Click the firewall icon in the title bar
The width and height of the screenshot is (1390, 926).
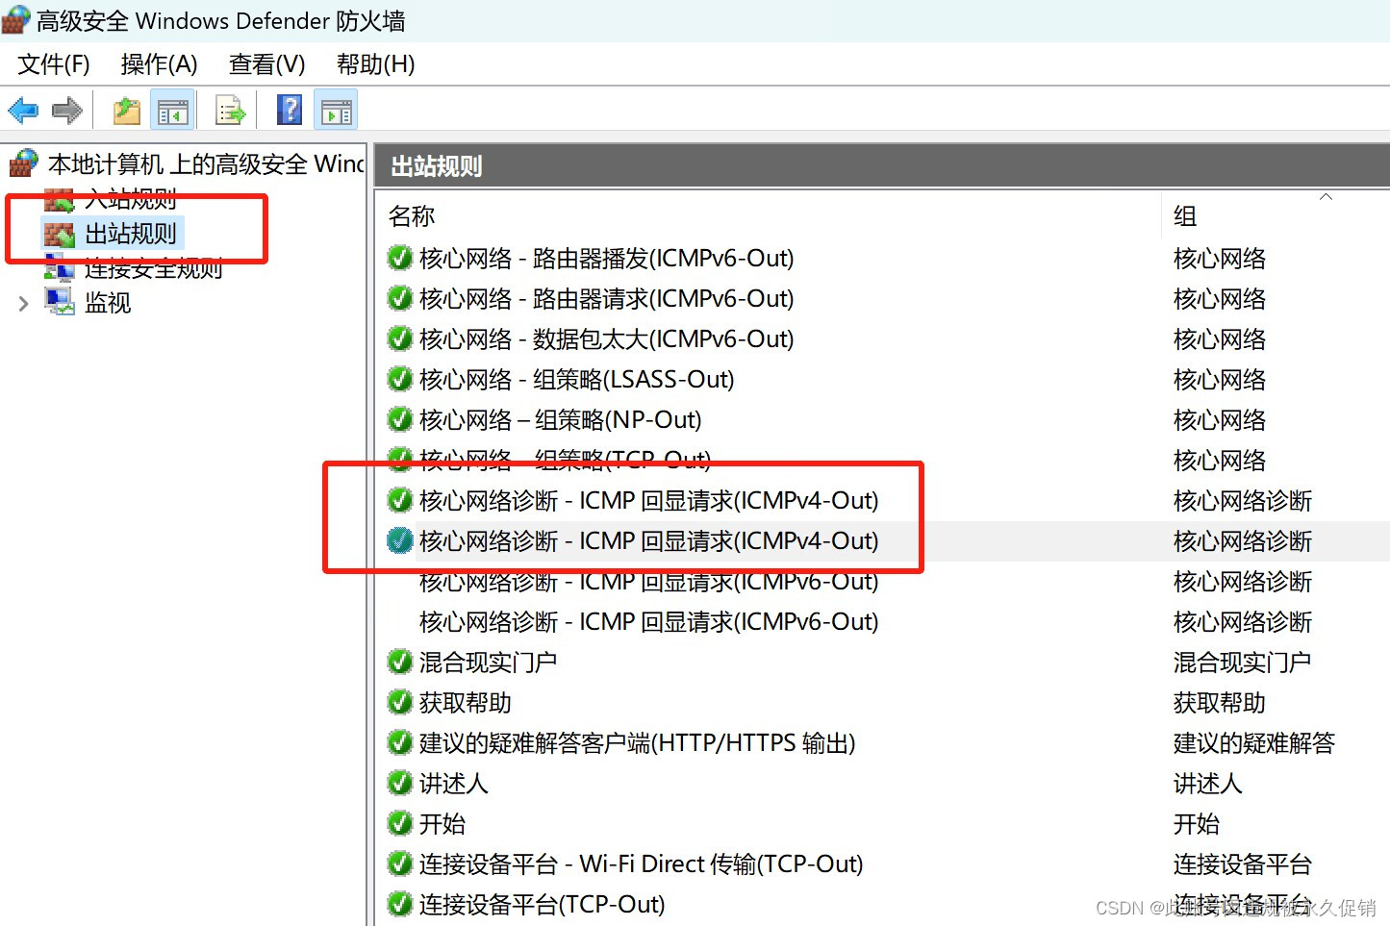(x=16, y=19)
